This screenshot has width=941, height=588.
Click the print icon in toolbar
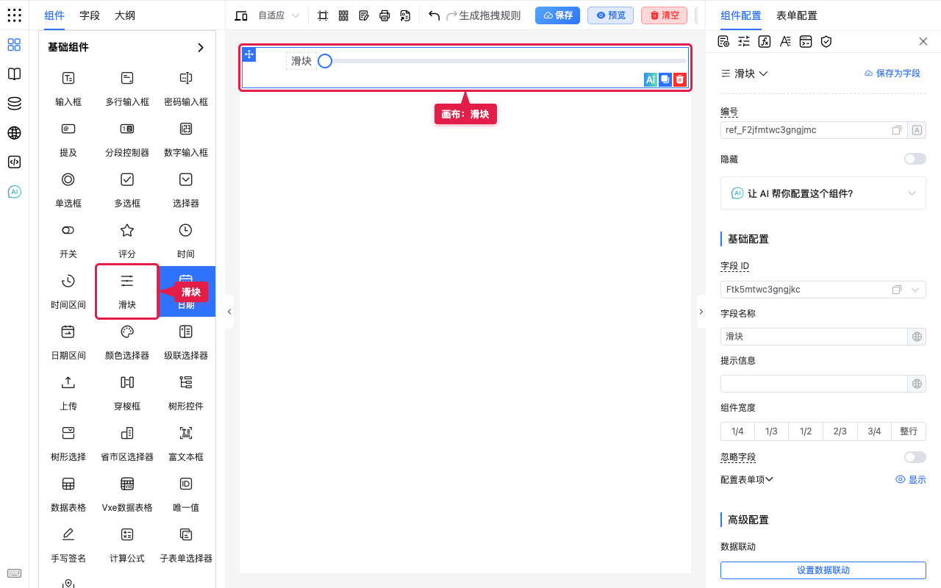pos(384,15)
